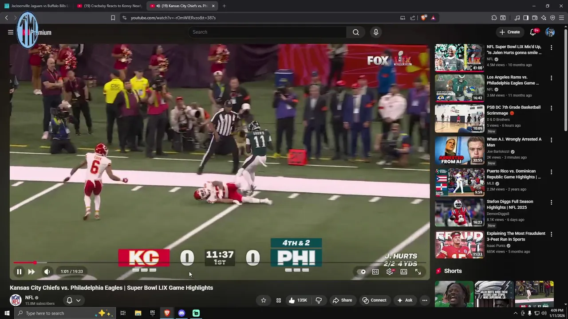
Task: Skip to the next video
Action: (32, 272)
